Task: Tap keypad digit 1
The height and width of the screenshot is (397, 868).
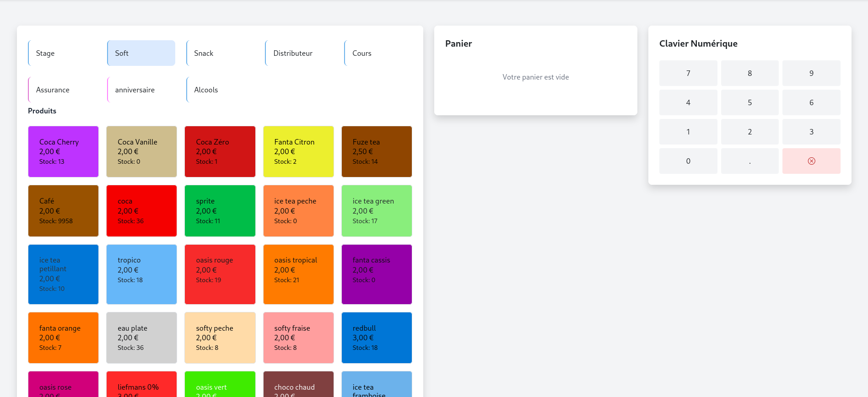Action: click(688, 132)
